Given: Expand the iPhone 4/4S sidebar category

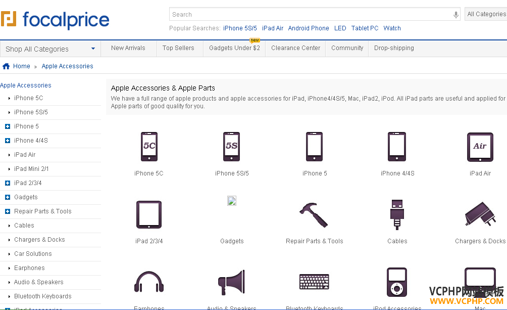Looking at the screenshot, I should point(8,141).
